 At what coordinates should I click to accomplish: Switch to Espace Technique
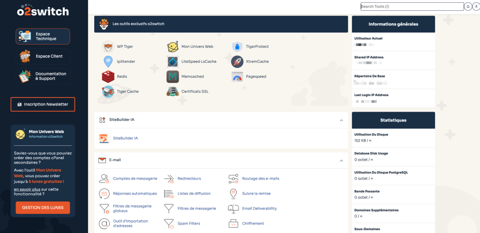43,37
